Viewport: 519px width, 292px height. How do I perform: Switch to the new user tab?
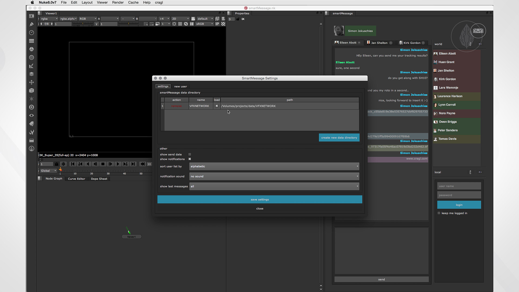pos(180,87)
